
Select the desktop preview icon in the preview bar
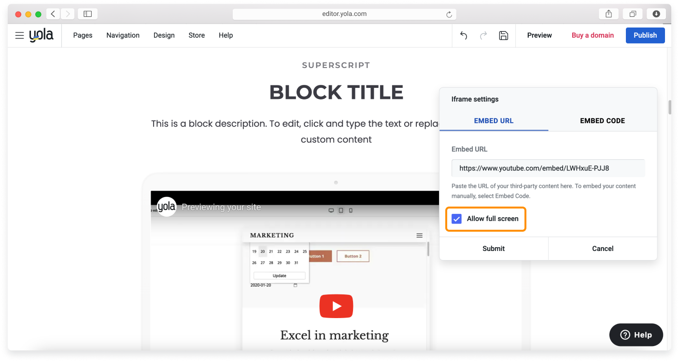pos(331,210)
